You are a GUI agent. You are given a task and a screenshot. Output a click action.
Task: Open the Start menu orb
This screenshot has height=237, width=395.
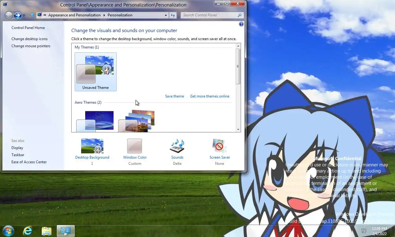coord(8,231)
